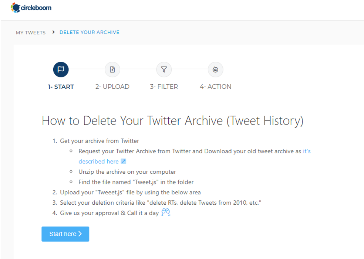Click the external link arrow beside described here
Screen dimensions: 364x259
123,161
